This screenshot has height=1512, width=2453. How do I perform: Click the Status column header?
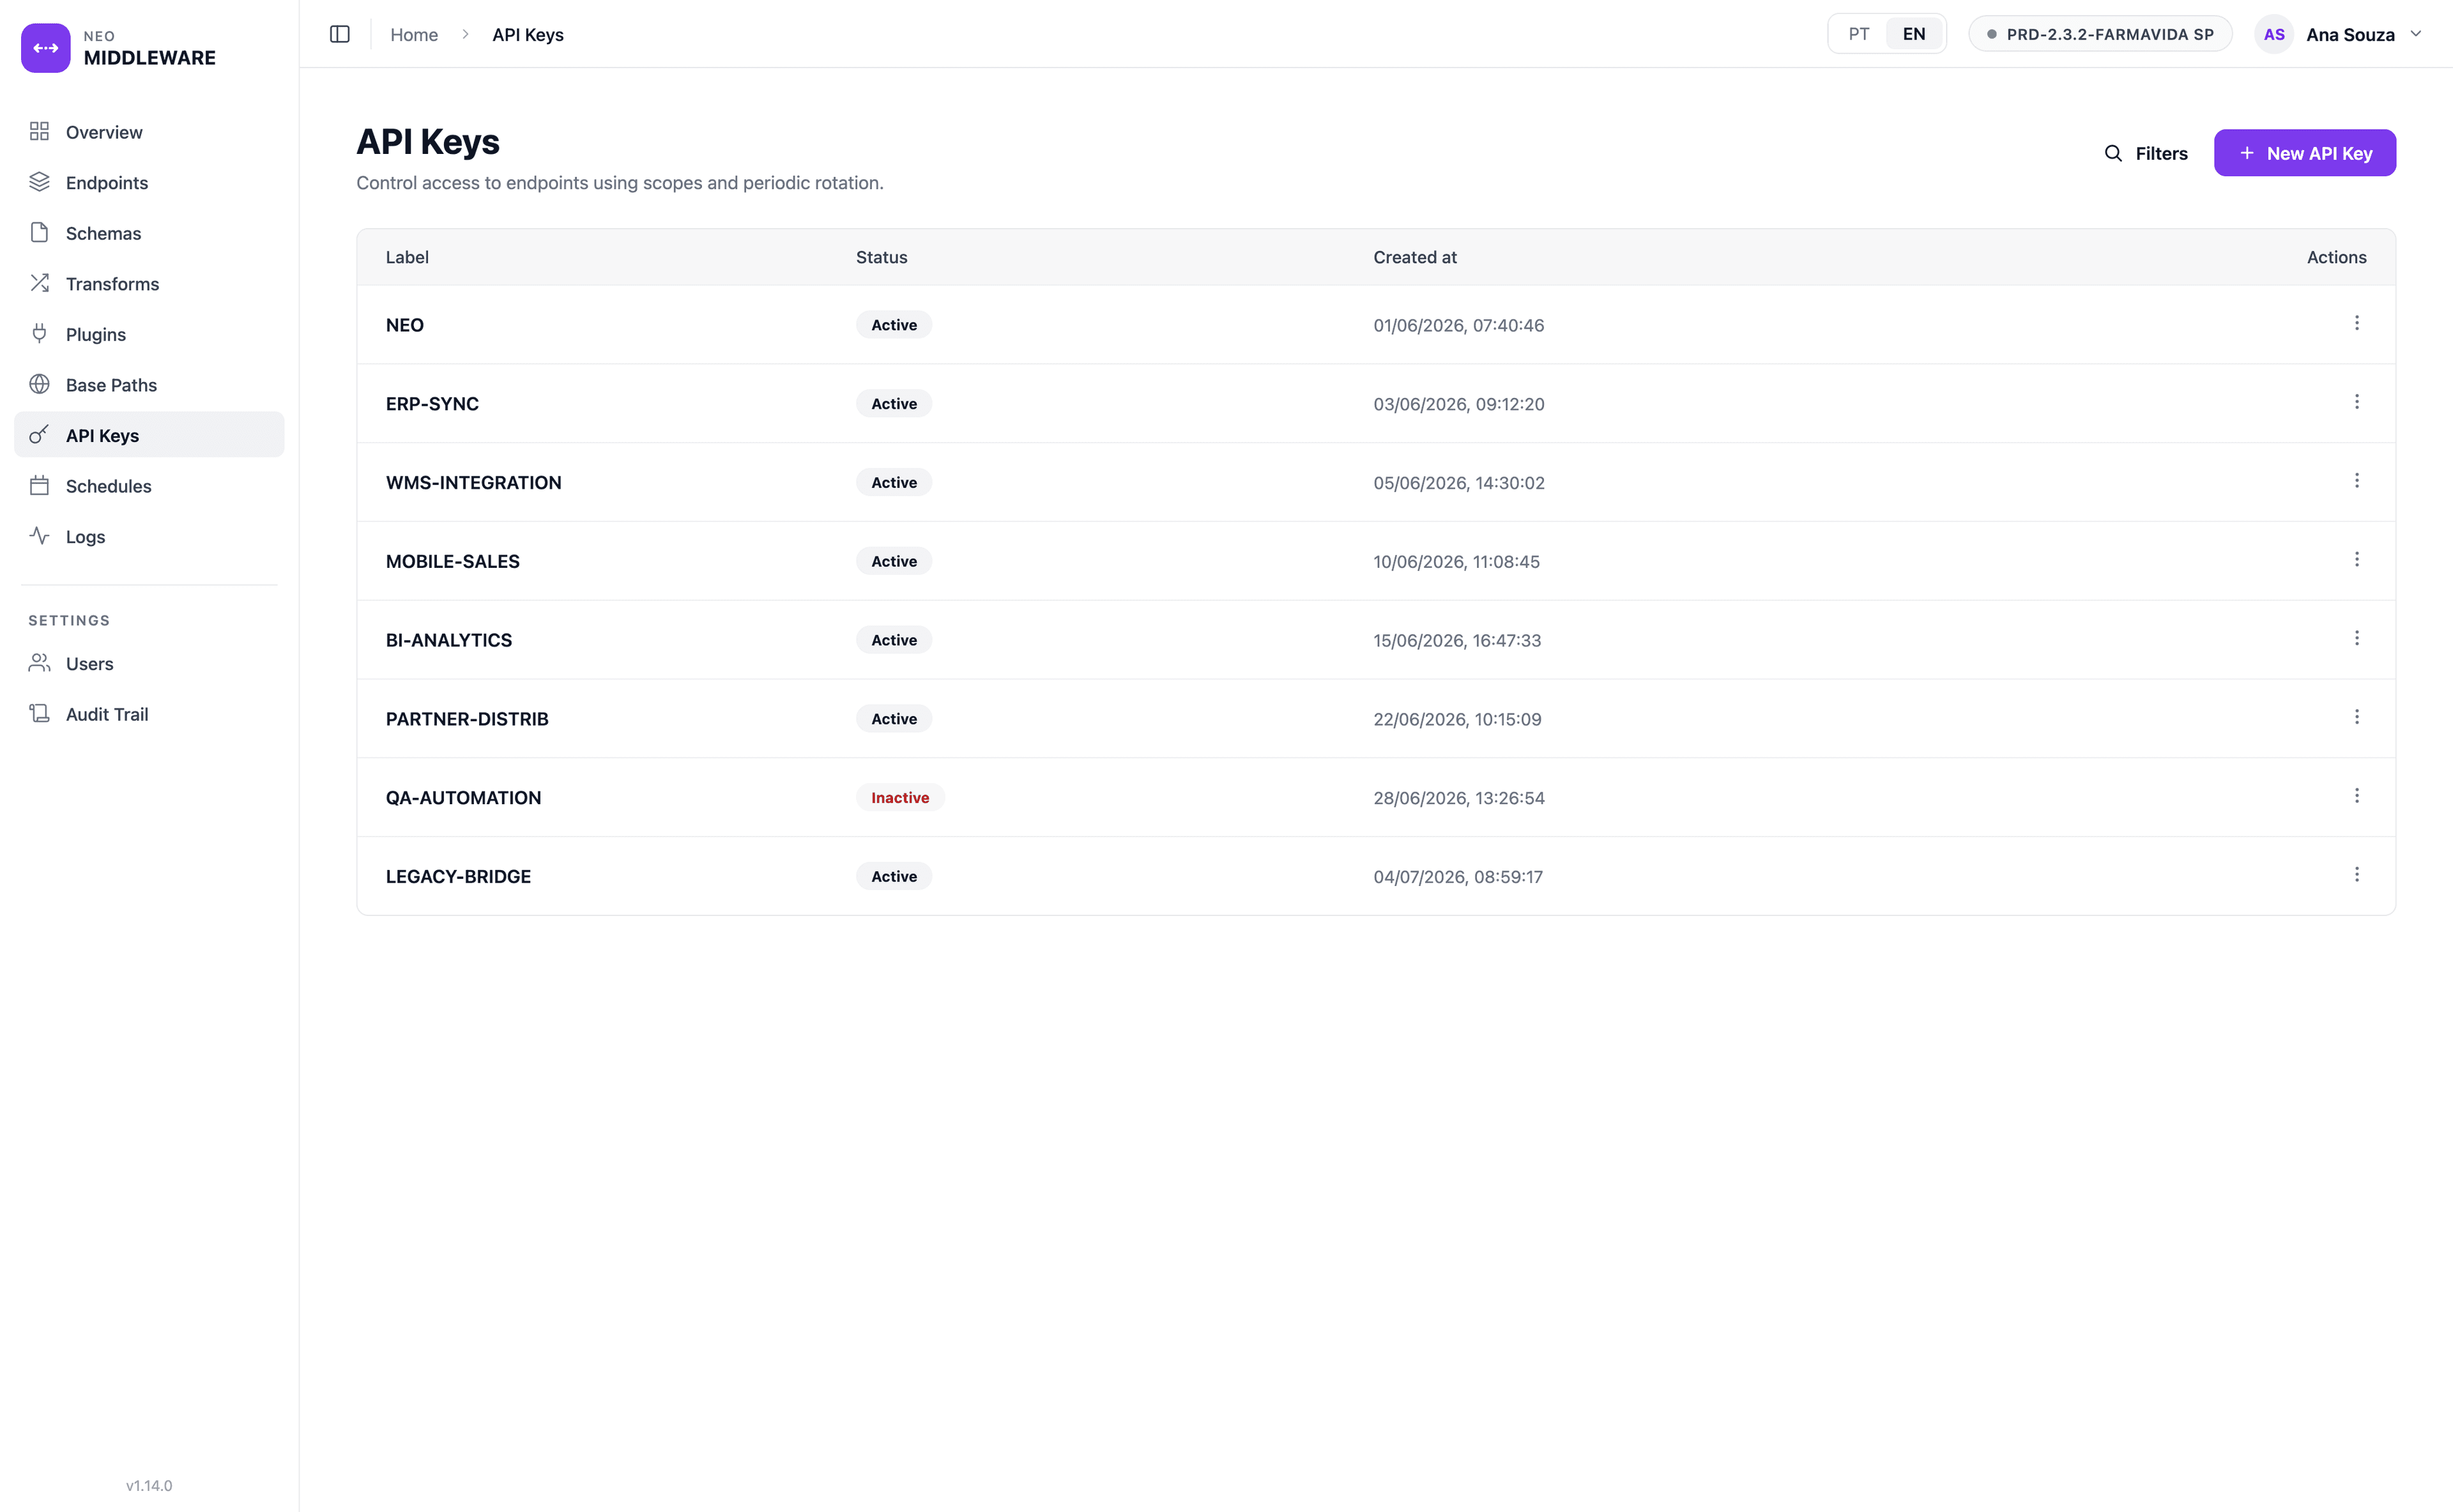pyautogui.click(x=882, y=257)
